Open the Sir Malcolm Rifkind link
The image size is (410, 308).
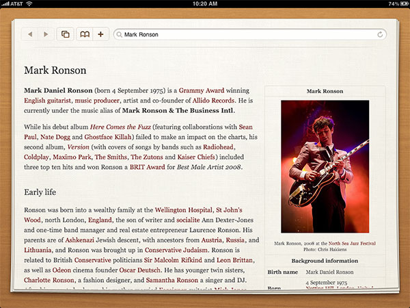[173, 260]
